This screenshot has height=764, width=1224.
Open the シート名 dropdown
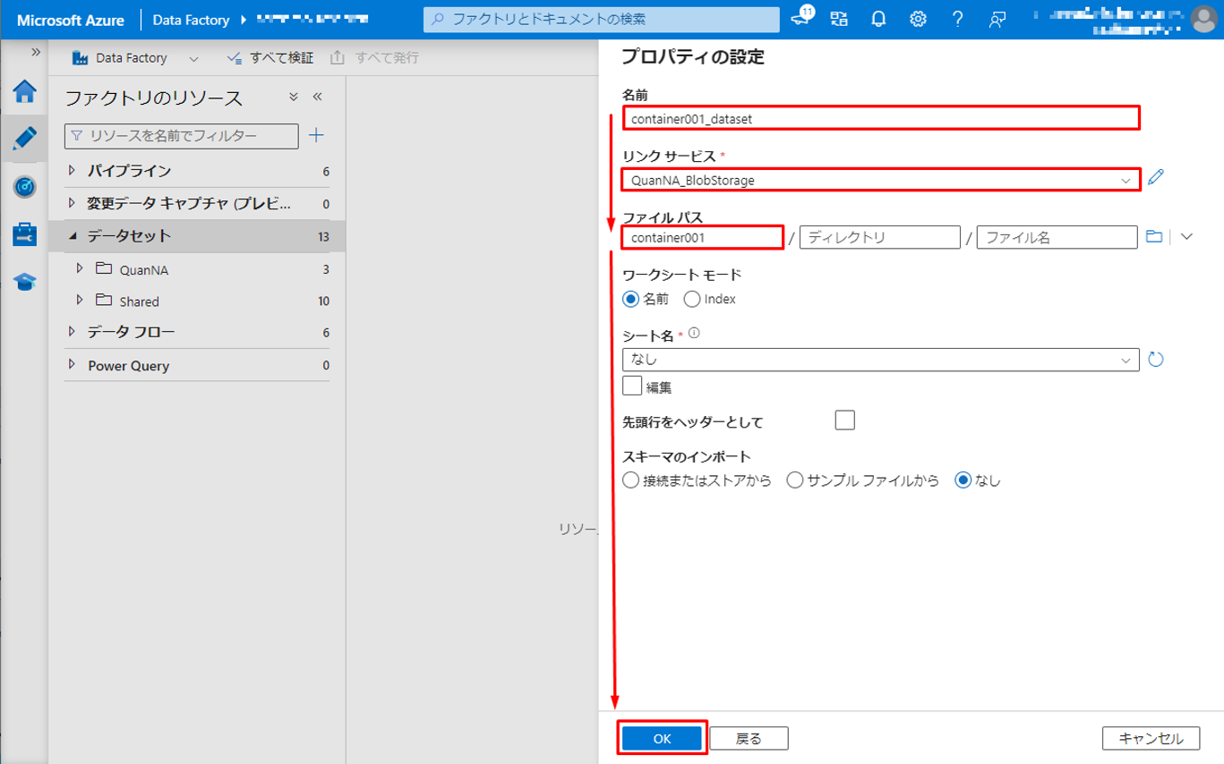click(x=879, y=360)
